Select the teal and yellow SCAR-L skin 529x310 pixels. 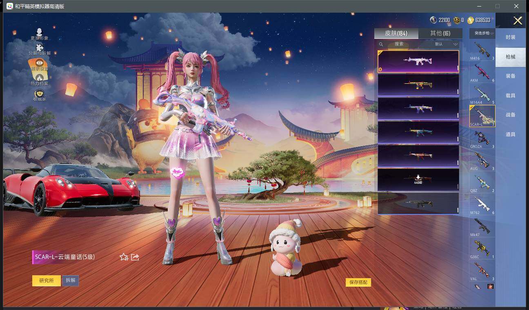pyautogui.click(x=418, y=132)
